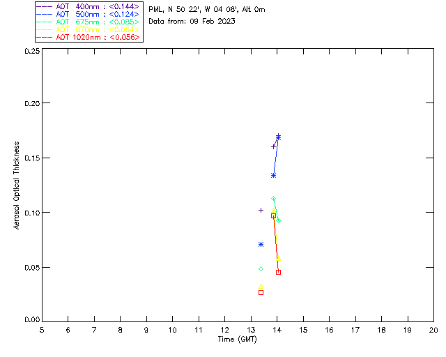Click the AOT 1020nm legend entry
Screen dimensions: 446x357
[88, 37]
